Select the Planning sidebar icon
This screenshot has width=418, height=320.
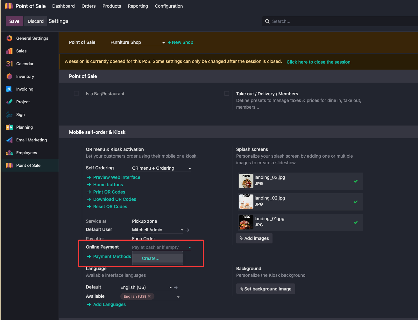tap(9, 127)
